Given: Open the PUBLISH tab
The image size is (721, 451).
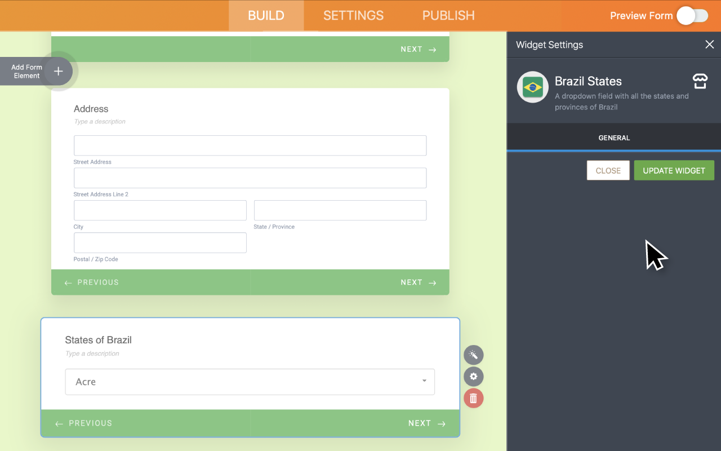Looking at the screenshot, I should point(448,15).
